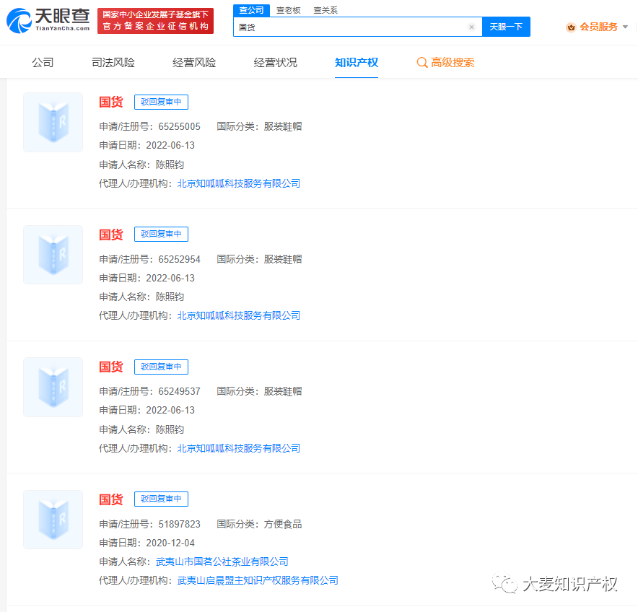
Task: Select registration number 65255005
Action: point(180,126)
